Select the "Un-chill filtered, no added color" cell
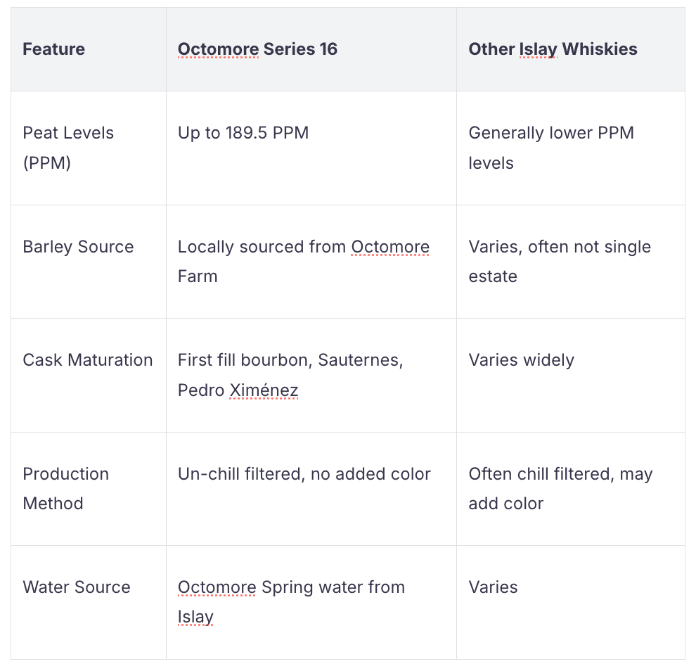 304,474
